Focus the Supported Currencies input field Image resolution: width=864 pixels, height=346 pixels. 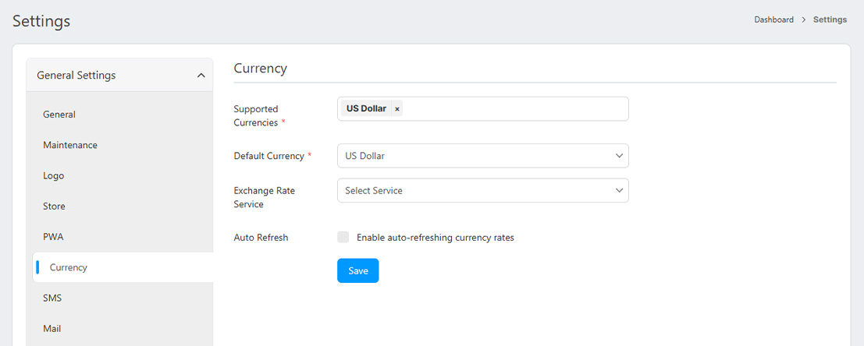515,109
